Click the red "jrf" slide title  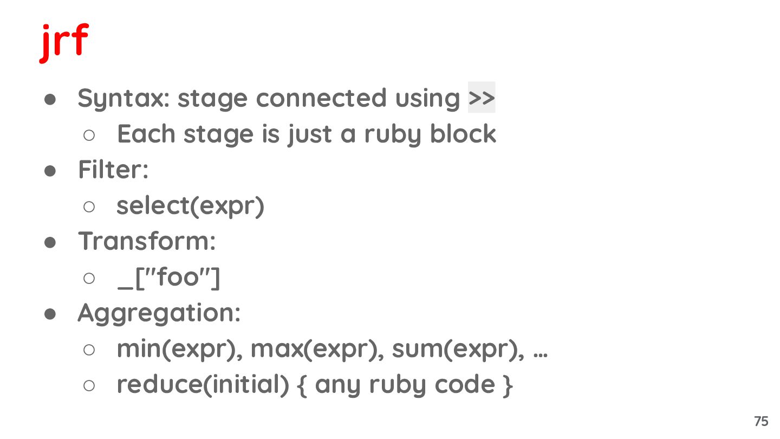pos(64,42)
